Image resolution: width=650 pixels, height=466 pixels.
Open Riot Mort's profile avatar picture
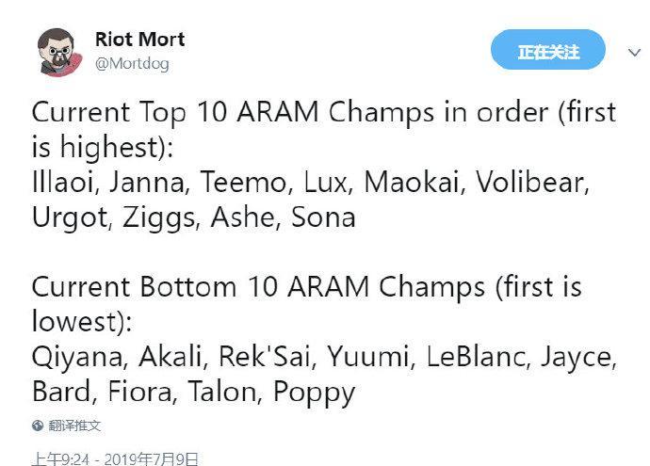tap(57, 52)
